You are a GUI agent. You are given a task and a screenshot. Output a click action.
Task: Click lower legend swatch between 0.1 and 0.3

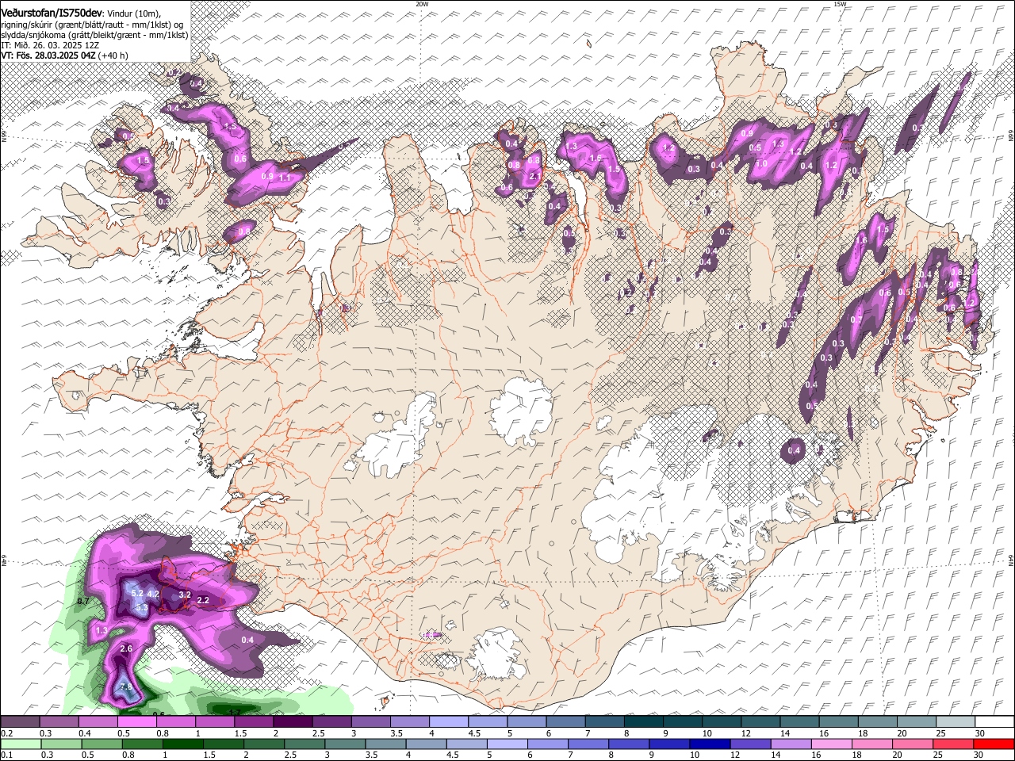(20, 744)
